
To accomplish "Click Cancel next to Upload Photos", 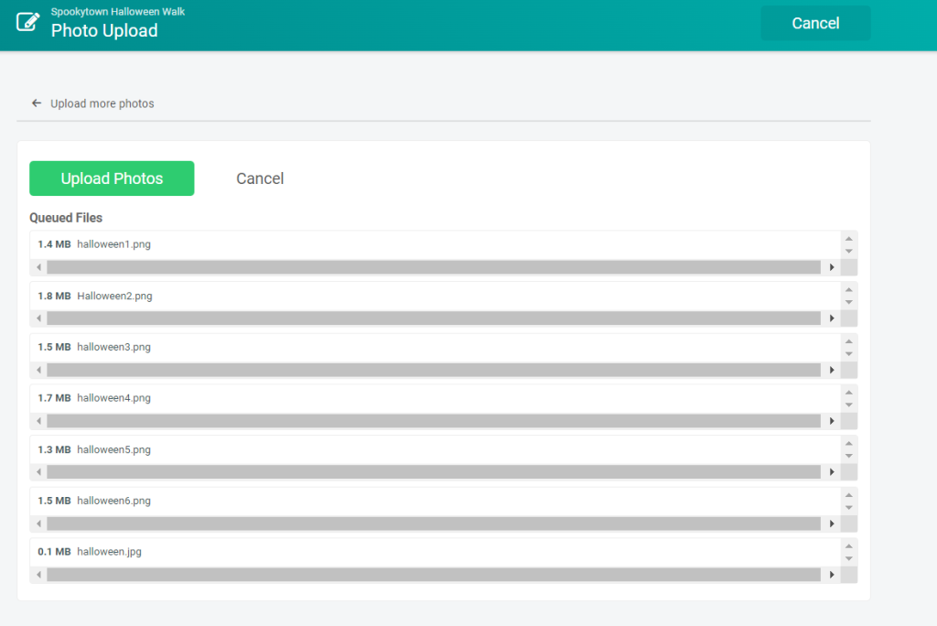I will click(x=260, y=178).
